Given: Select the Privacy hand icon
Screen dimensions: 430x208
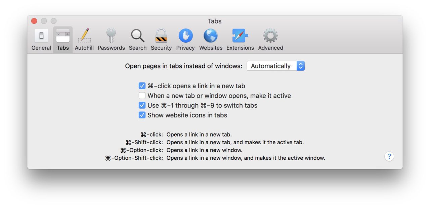Looking at the screenshot, I should point(185,36).
